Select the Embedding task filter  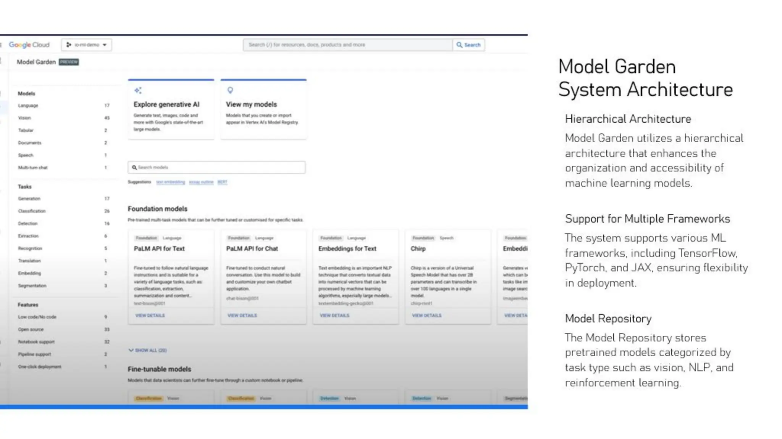63,273
